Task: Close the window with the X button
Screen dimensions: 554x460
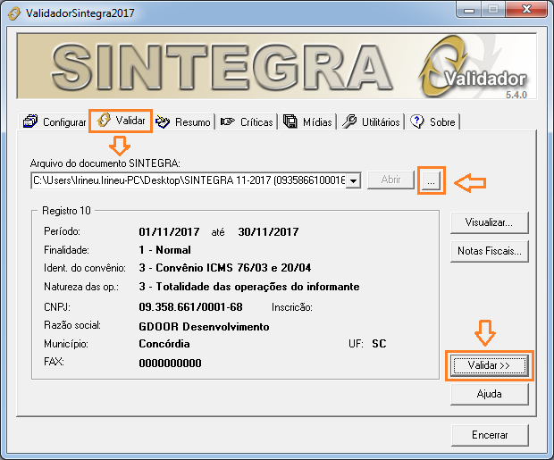Action: point(526,10)
